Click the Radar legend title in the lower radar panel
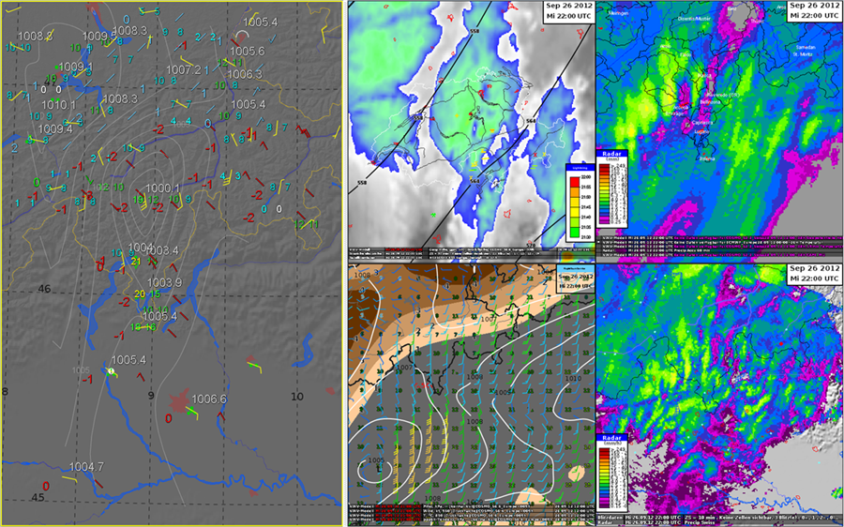The width and height of the screenshot is (844, 527). pyautogui.click(x=612, y=438)
